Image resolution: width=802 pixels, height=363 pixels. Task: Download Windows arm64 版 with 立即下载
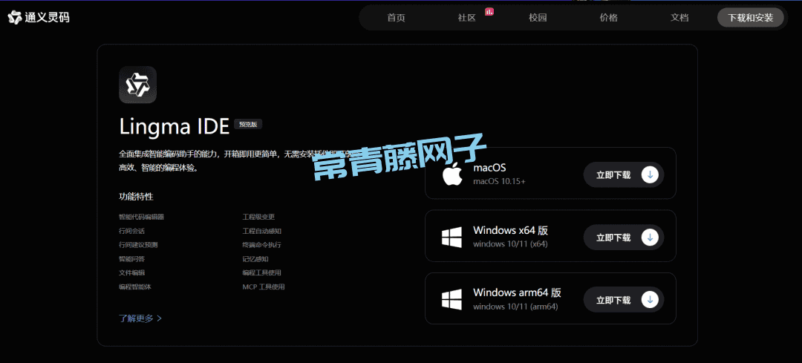coord(624,300)
